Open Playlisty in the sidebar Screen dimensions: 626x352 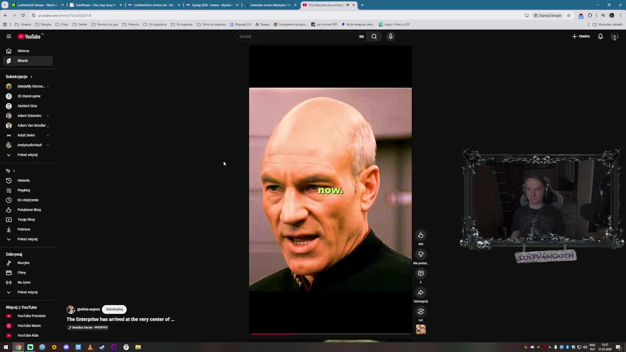27,190
